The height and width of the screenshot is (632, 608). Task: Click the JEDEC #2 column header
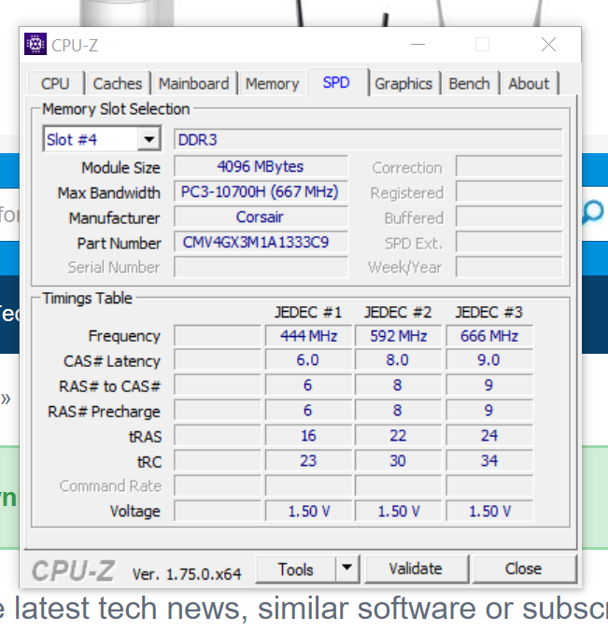(x=398, y=312)
